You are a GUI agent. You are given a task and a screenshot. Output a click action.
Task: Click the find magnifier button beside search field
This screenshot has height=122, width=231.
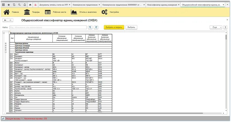[x=90, y=27]
